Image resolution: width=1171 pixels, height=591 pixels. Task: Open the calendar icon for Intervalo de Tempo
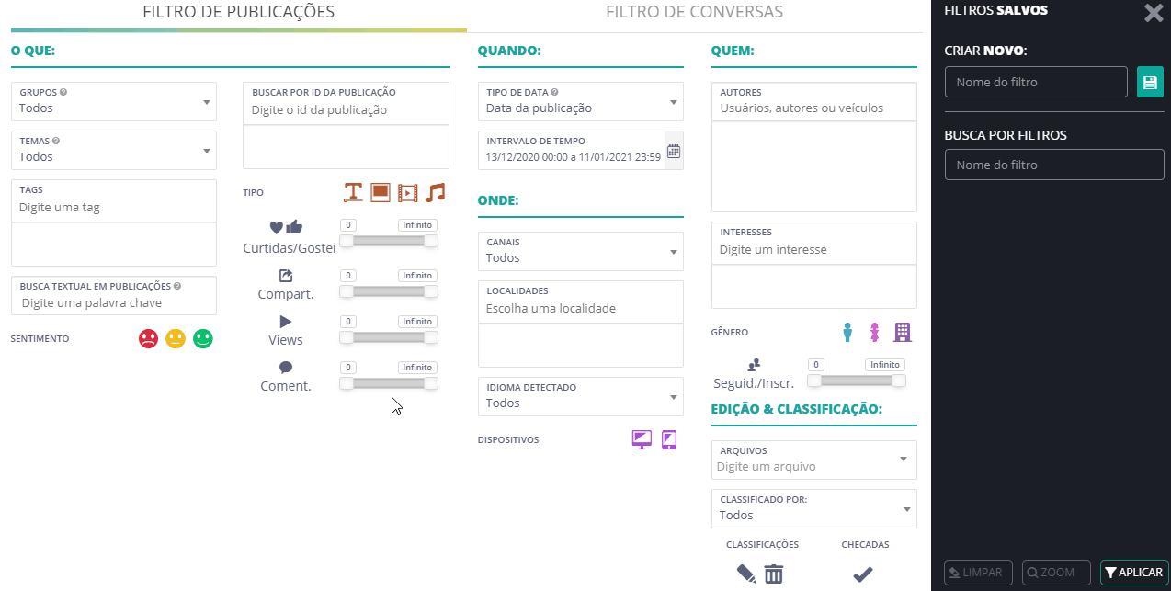[673, 151]
